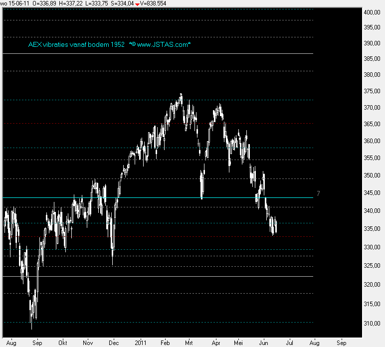Select the 'AEX vibraties vanaf bodem 1952' title
Image resolution: width=385 pixels, height=347 pixels.
pyautogui.click(x=76, y=45)
